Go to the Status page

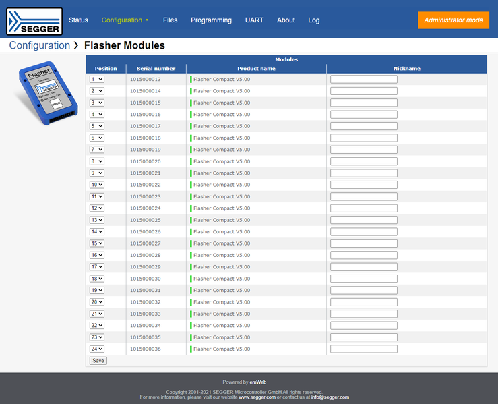[78, 20]
